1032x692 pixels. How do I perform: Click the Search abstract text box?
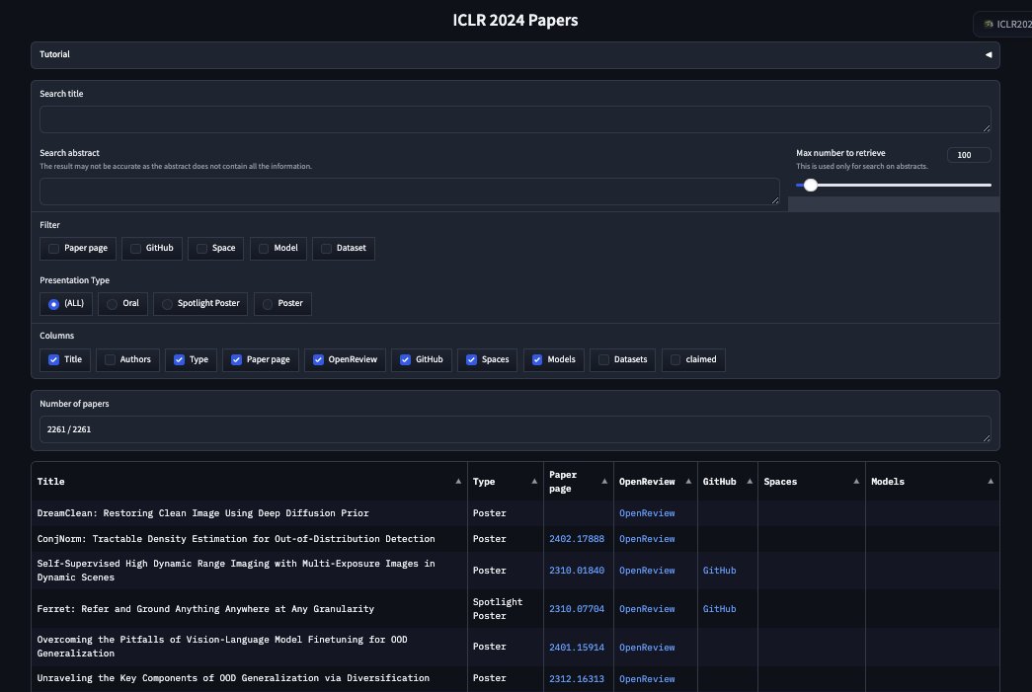pyautogui.click(x=410, y=192)
